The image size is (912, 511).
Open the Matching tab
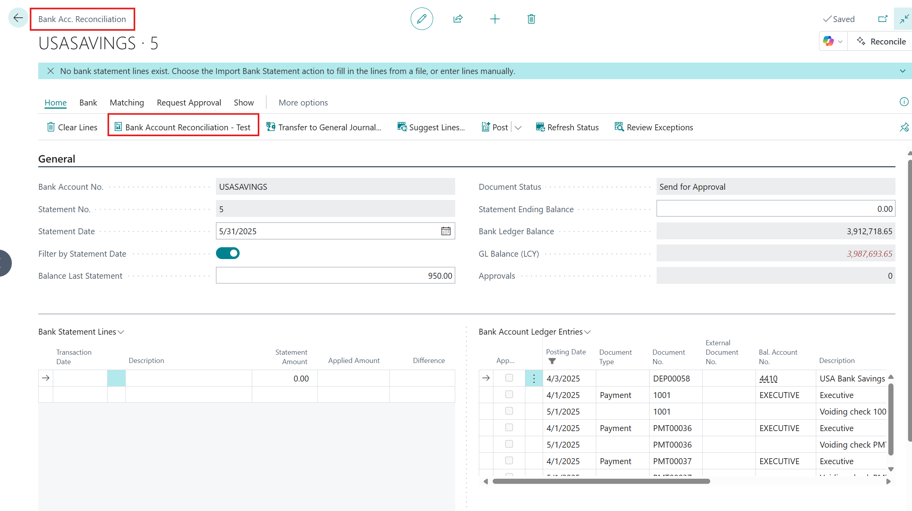127,102
